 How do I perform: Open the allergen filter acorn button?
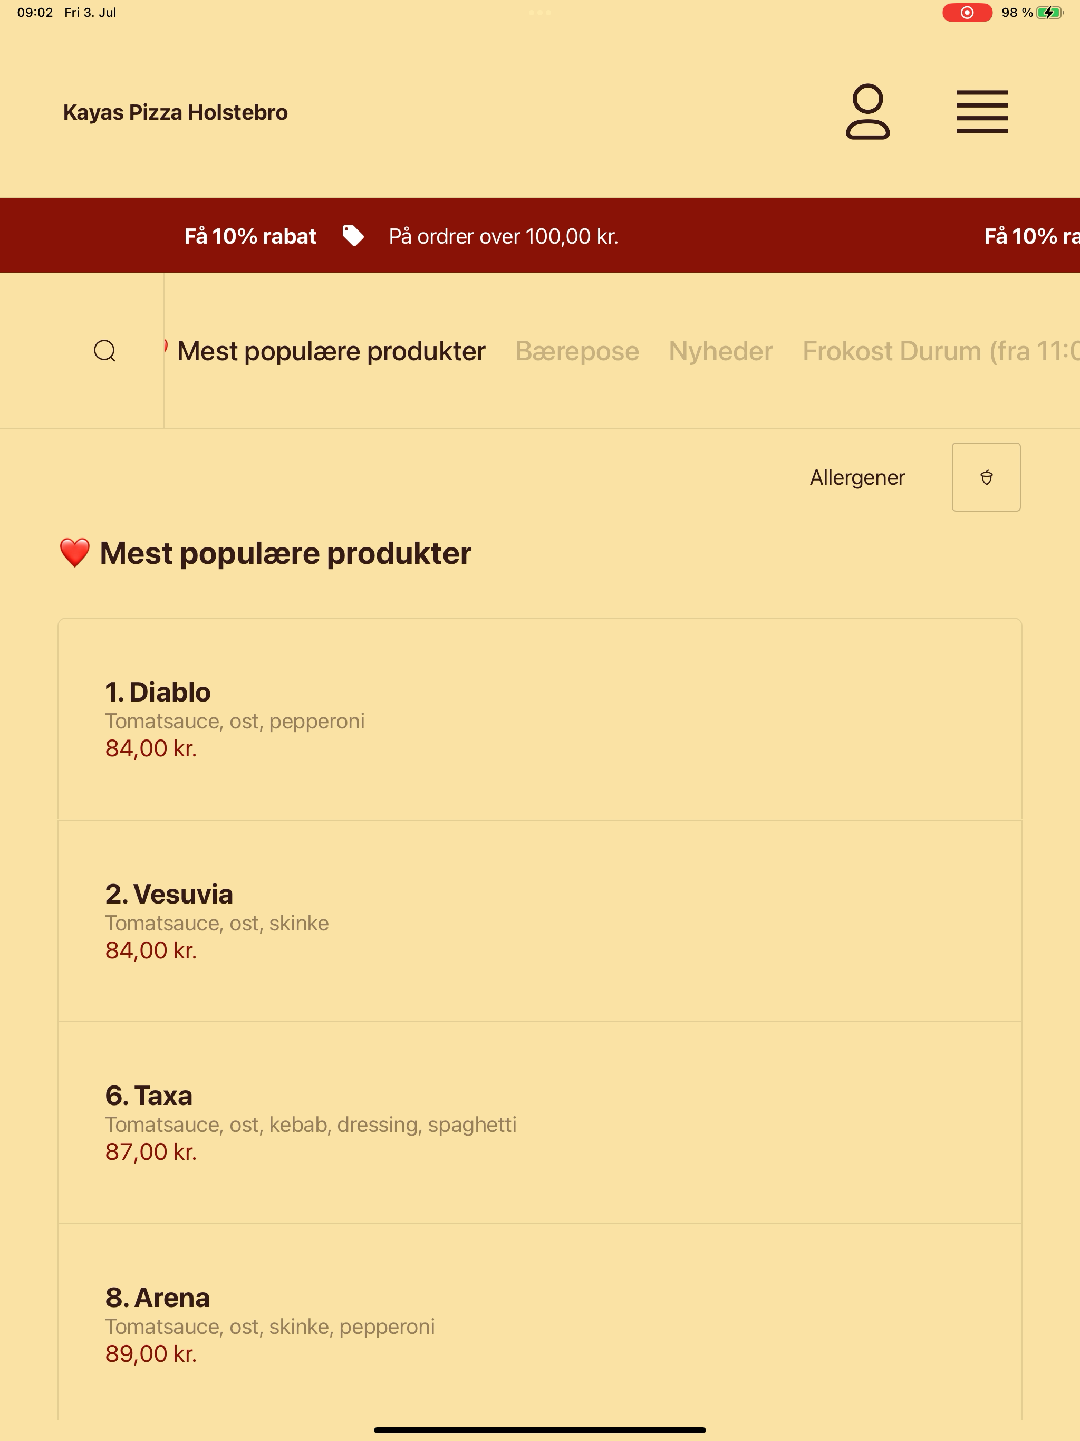click(986, 477)
